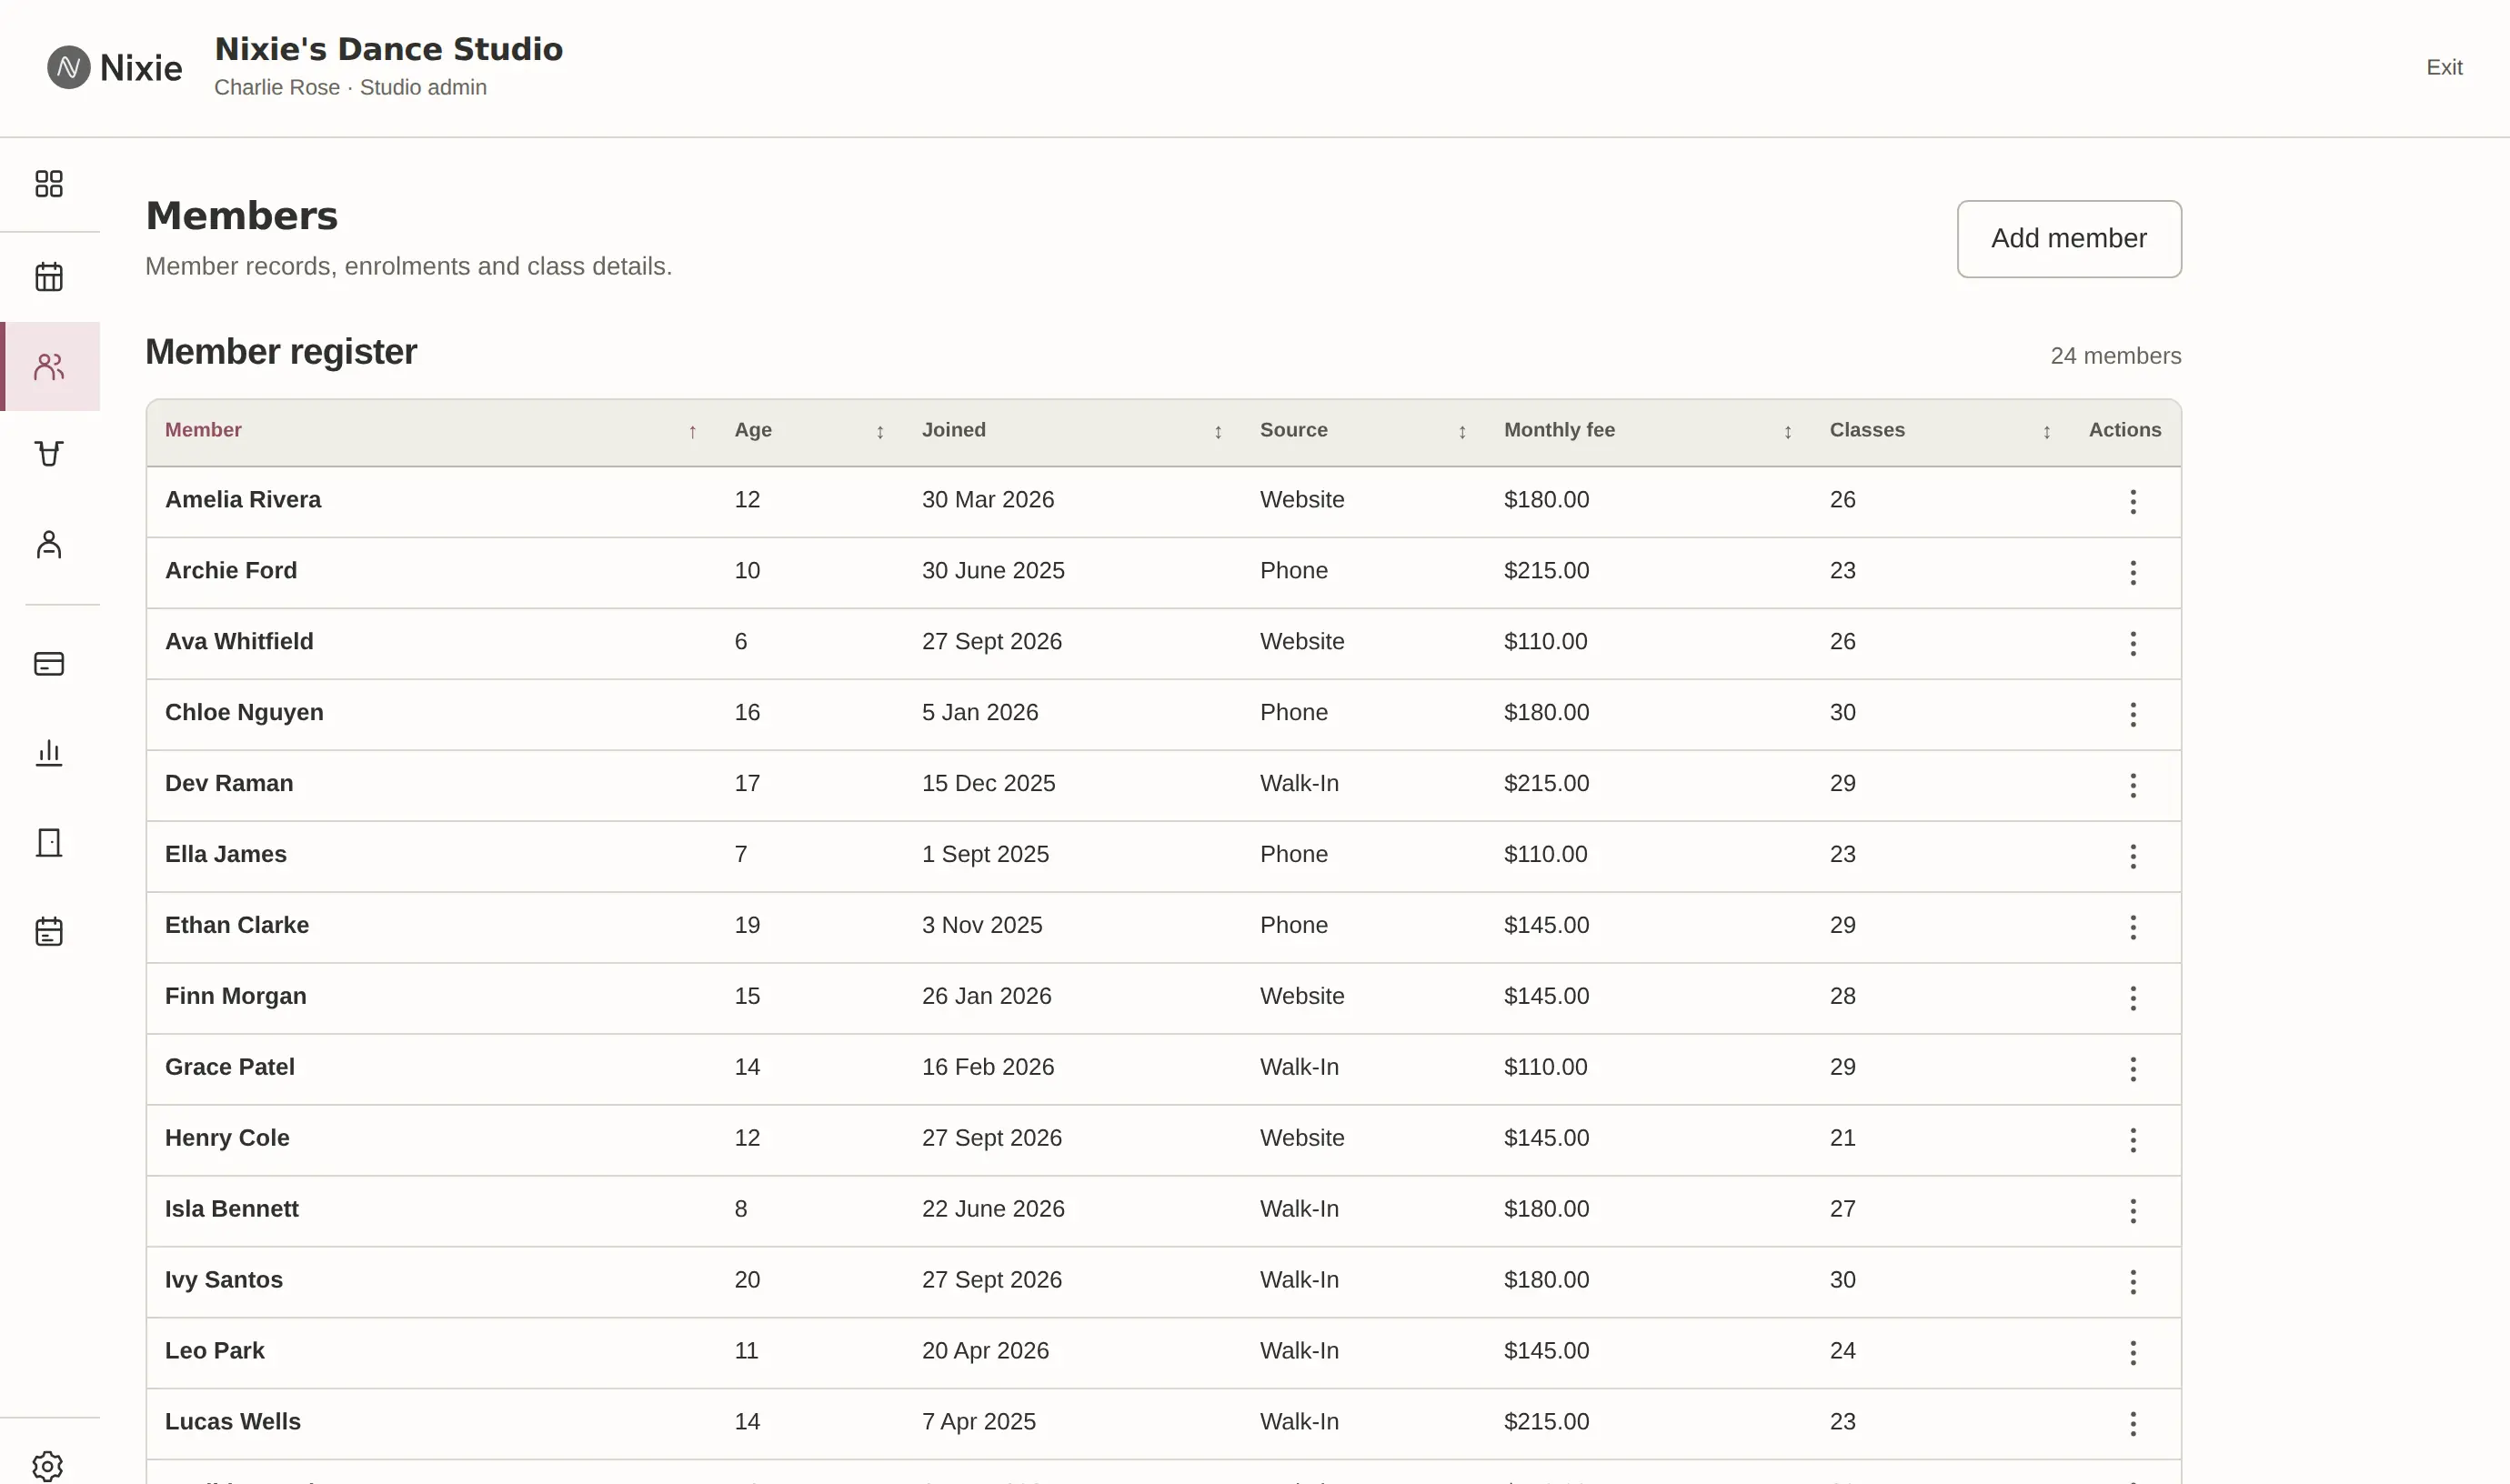2510x1484 pixels.
Task: Open actions menu for Ivy Santos
Action: click(x=2133, y=1282)
